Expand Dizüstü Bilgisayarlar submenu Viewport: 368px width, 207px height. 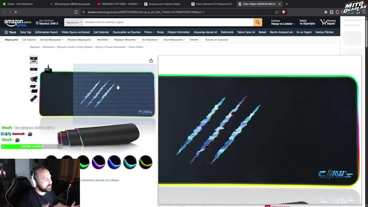coord(51,40)
